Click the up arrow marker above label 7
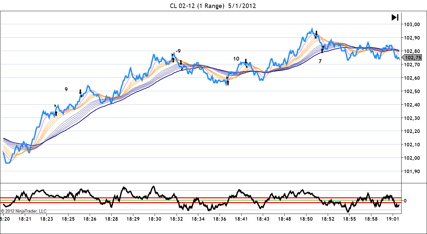Image resolution: width=427 pixels, height=234 pixels. point(322,50)
